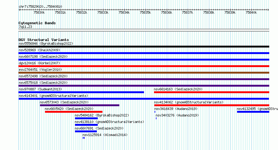278x150 pixels.
Task: Click the 75830k ruler tick label
Action: tap(39, 12)
